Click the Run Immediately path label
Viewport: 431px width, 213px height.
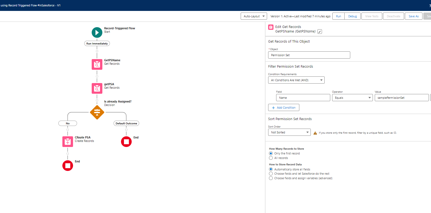97,43
